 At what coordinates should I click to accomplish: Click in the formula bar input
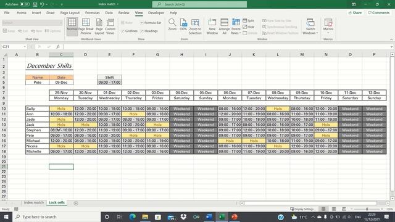point(227,47)
